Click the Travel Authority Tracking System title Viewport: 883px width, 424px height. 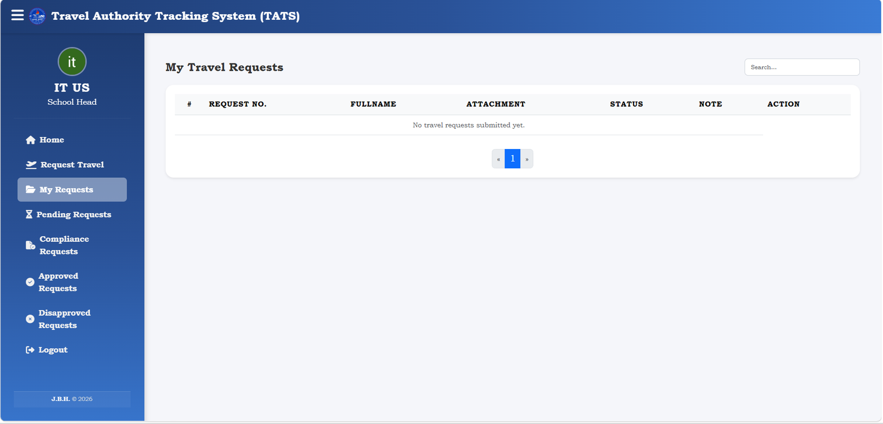(x=175, y=16)
